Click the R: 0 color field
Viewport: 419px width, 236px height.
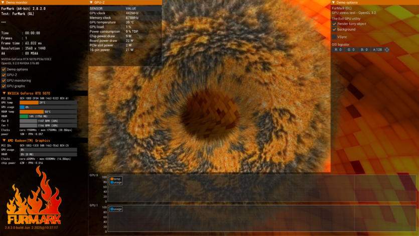(338, 49)
